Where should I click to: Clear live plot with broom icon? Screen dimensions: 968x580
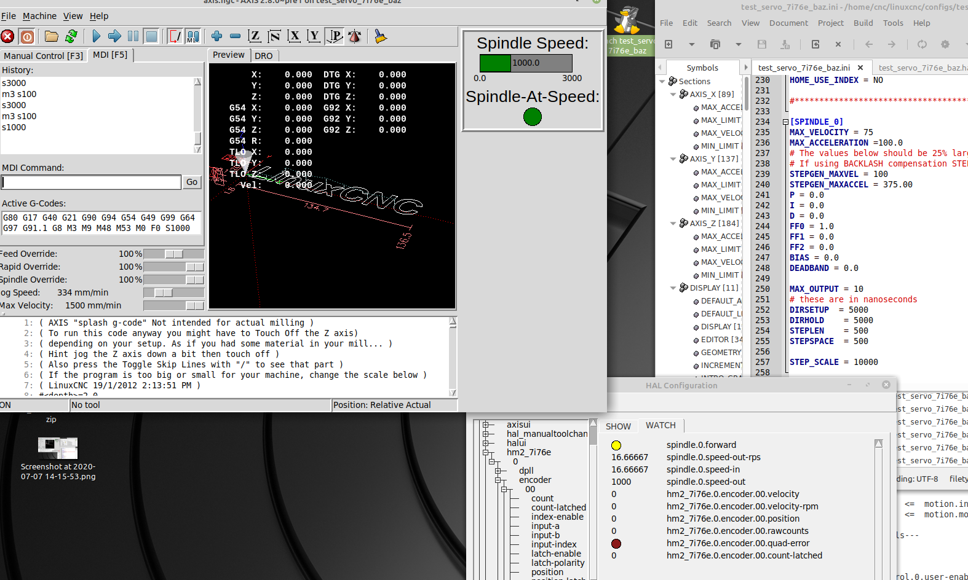(x=380, y=37)
